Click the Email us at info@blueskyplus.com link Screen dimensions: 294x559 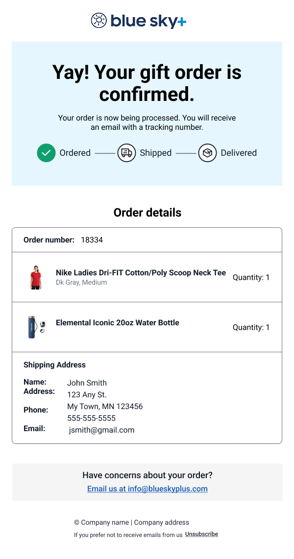pos(147,489)
